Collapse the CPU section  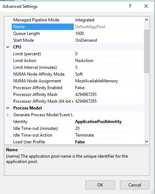tap(8, 47)
